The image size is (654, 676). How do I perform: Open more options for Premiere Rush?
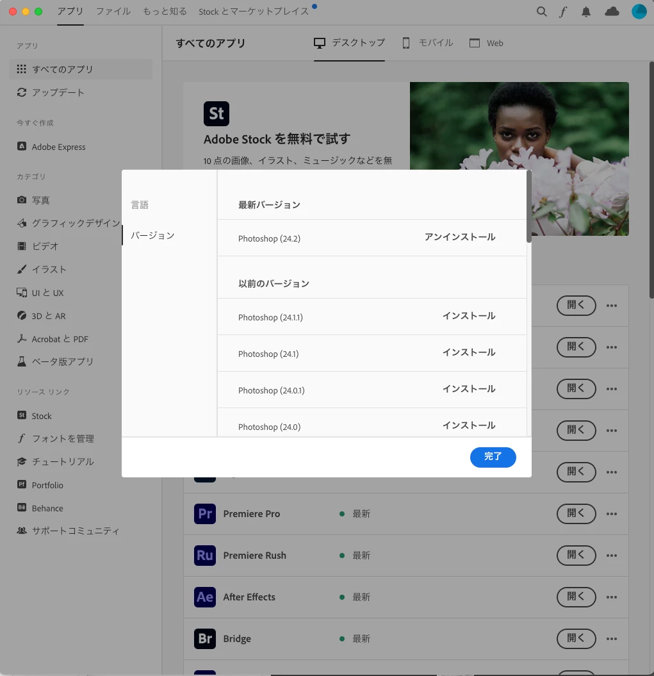611,556
